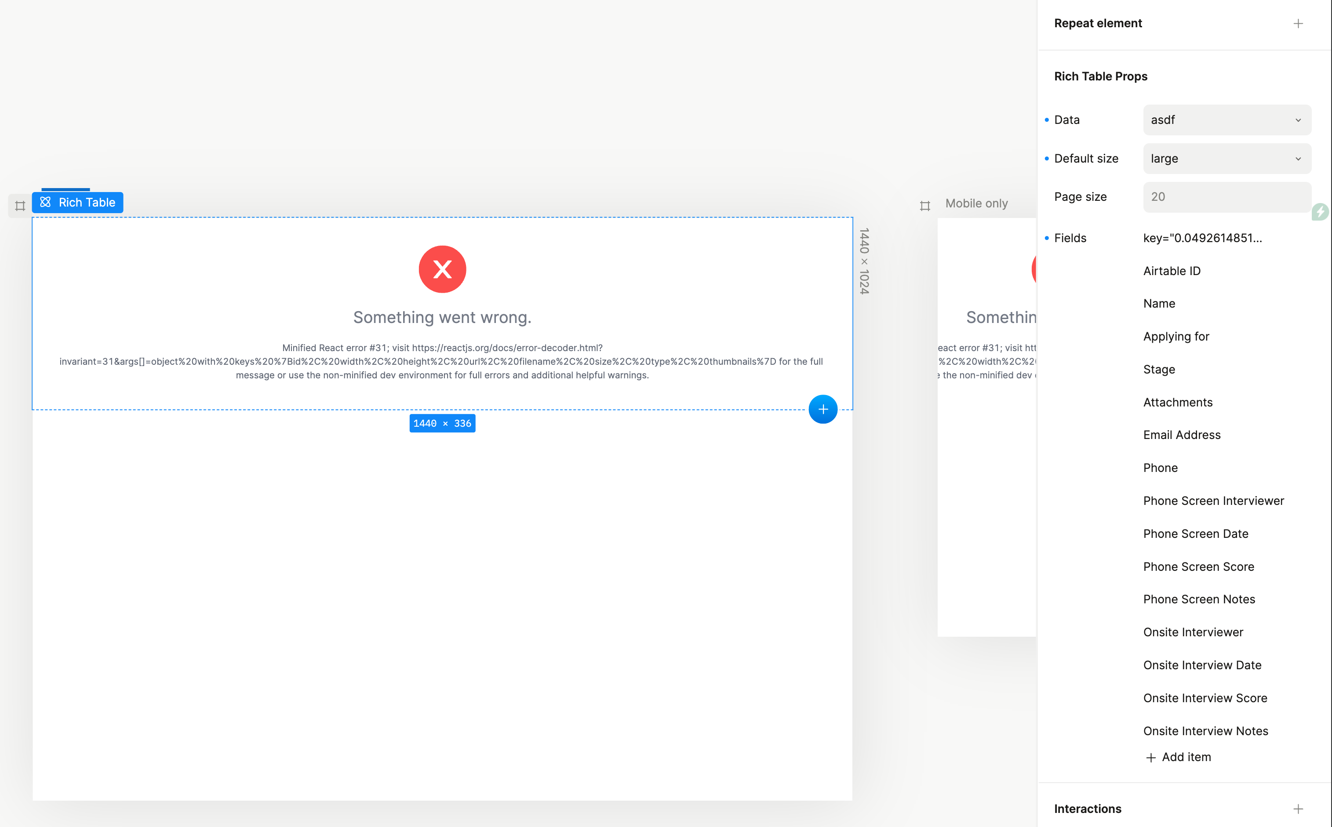Image resolution: width=1332 pixels, height=827 pixels.
Task: Select the Phone Screen Interviewer field
Action: click(x=1213, y=501)
